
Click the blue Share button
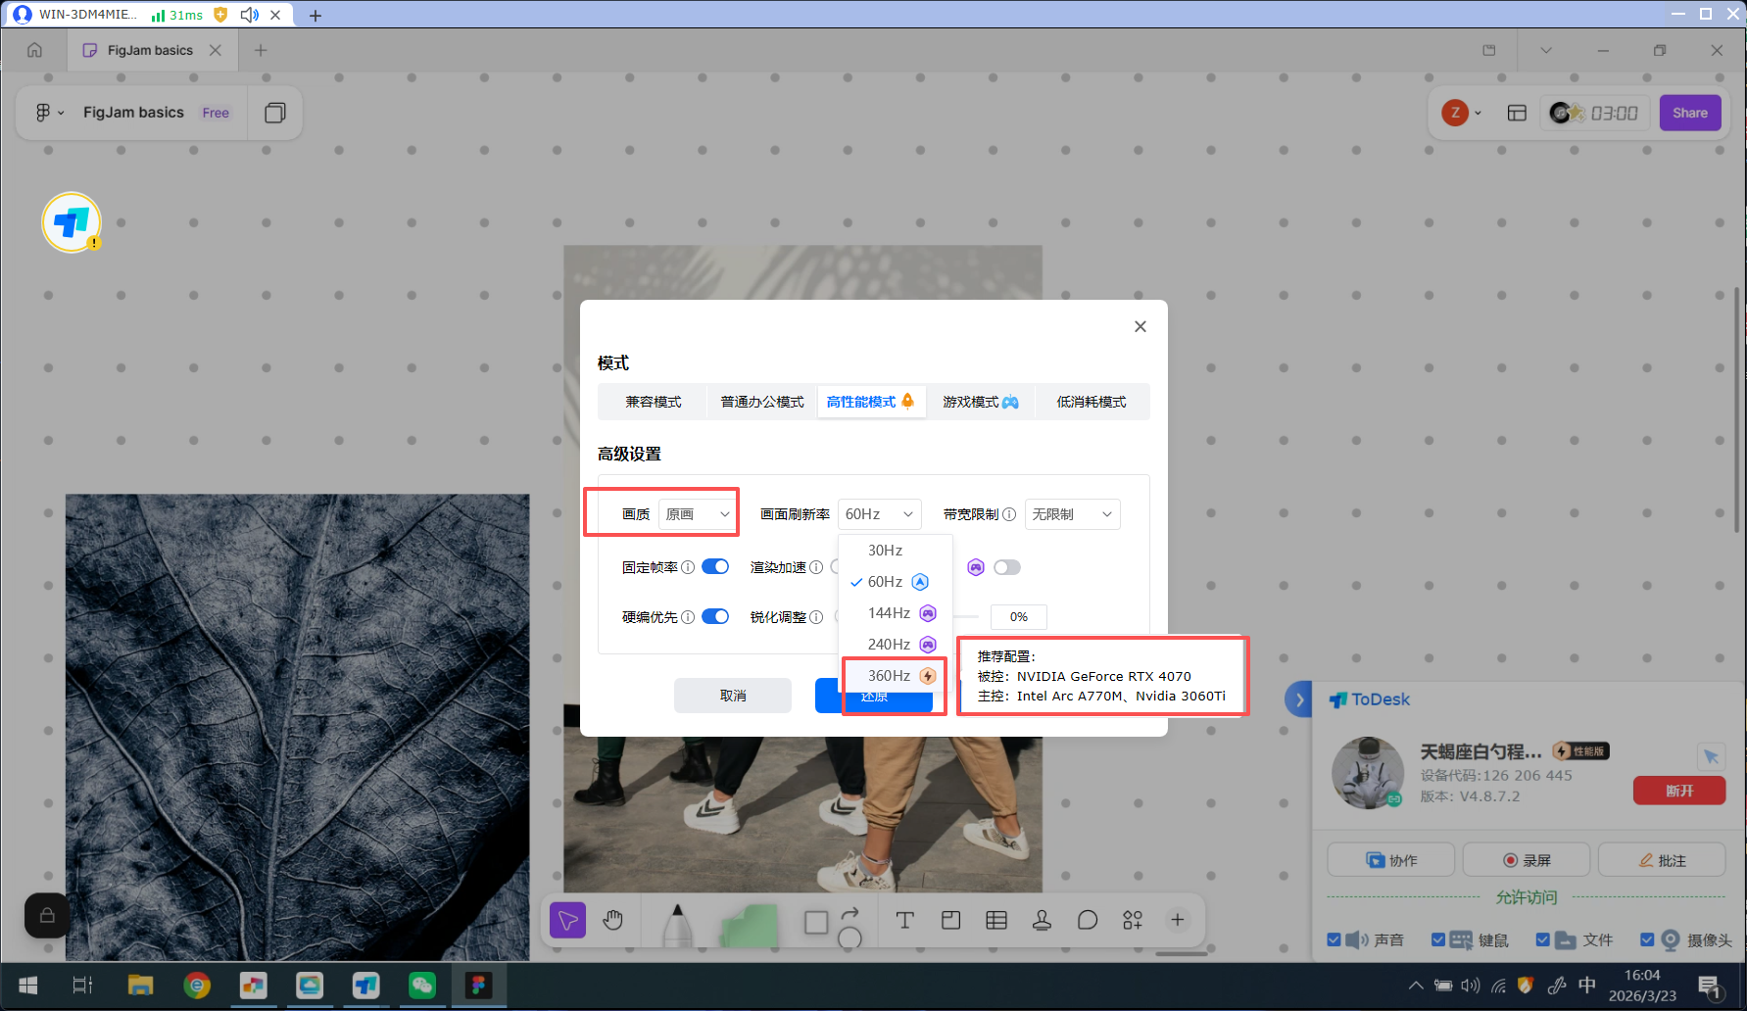coord(1690,113)
